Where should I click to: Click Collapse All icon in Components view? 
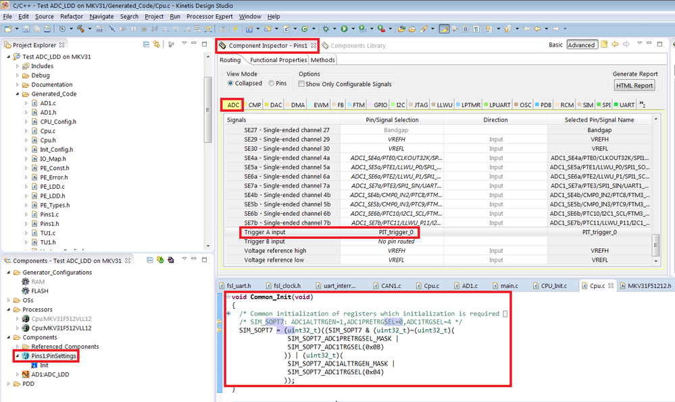click(x=150, y=260)
